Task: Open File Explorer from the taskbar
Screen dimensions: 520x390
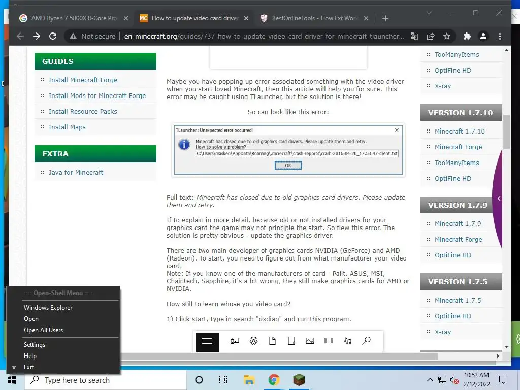Action: [x=249, y=380]
